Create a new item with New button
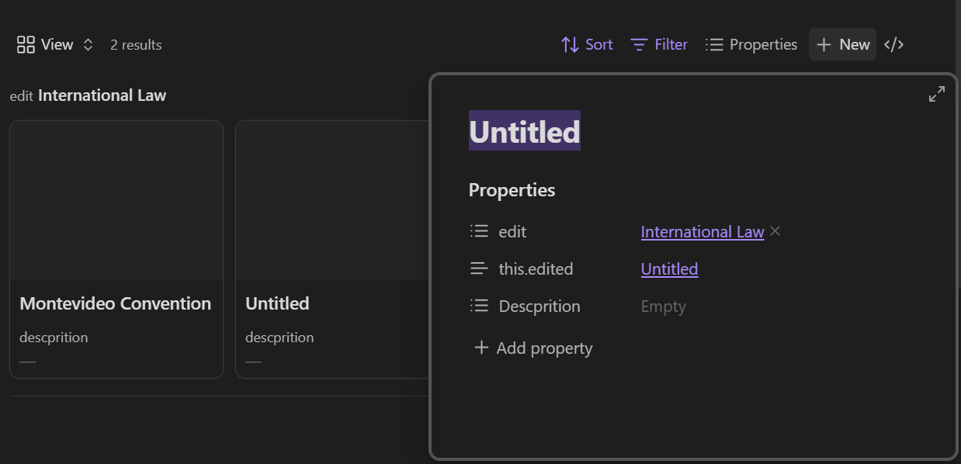Image resolution: width=961 pixels, height=464 pixels. pyautogui.click(x=842, y=45)
